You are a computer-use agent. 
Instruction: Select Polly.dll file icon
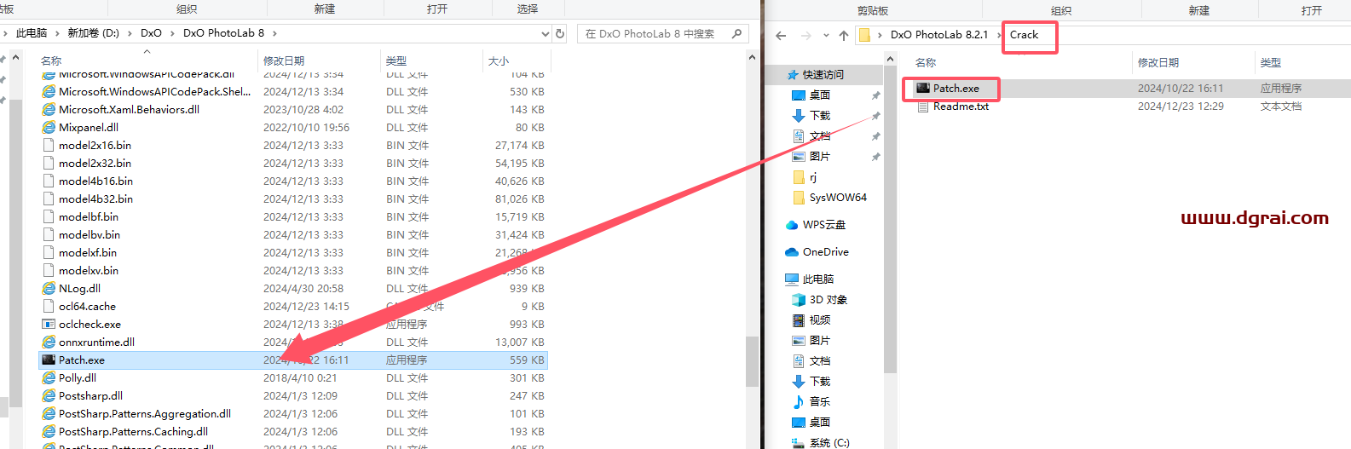(49, 377)
